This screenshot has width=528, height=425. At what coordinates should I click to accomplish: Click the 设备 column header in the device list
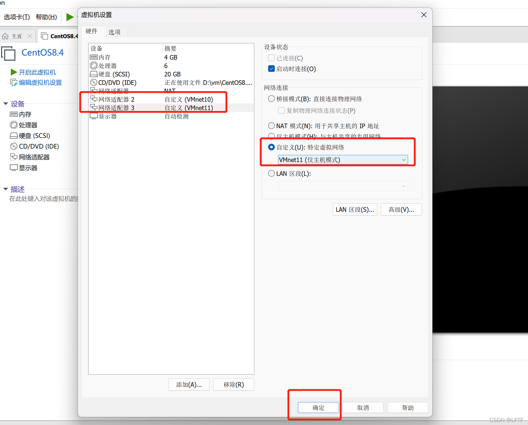(126, 48)
